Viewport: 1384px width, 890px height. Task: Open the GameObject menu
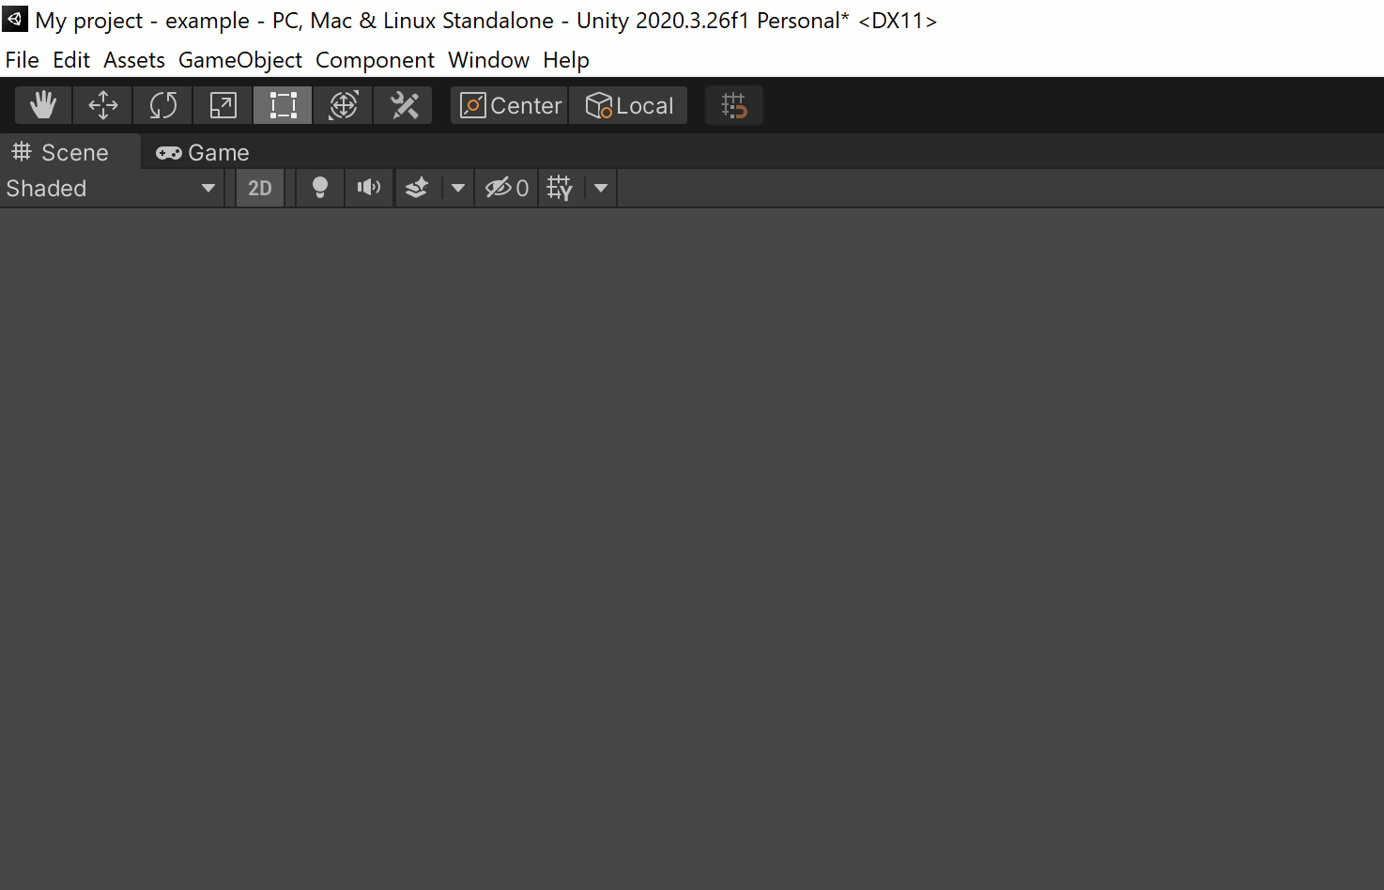(x=240, y=60)
